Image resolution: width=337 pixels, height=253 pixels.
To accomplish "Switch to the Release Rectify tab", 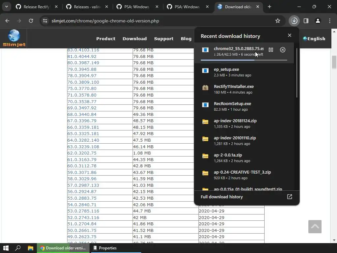I will pos(36,7).
